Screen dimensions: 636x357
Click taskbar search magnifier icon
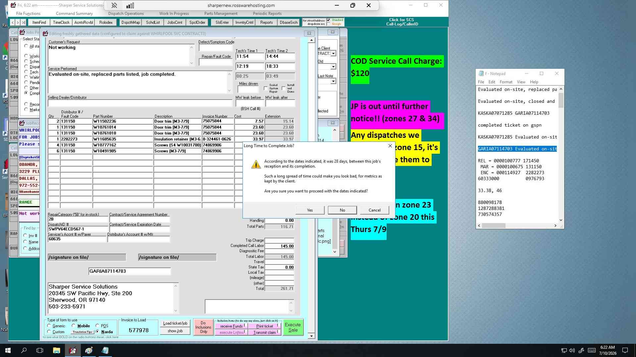pos(24,350)
